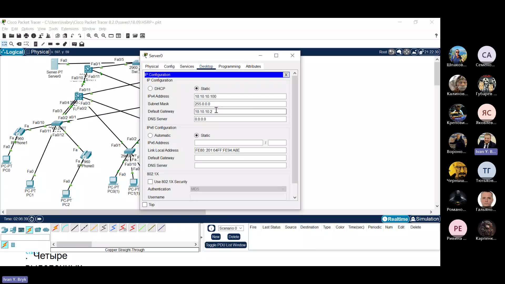Viewport: 505px width, 284px height.
Task: Switch to Logical workspace view
Action: [x=12, y=52]
